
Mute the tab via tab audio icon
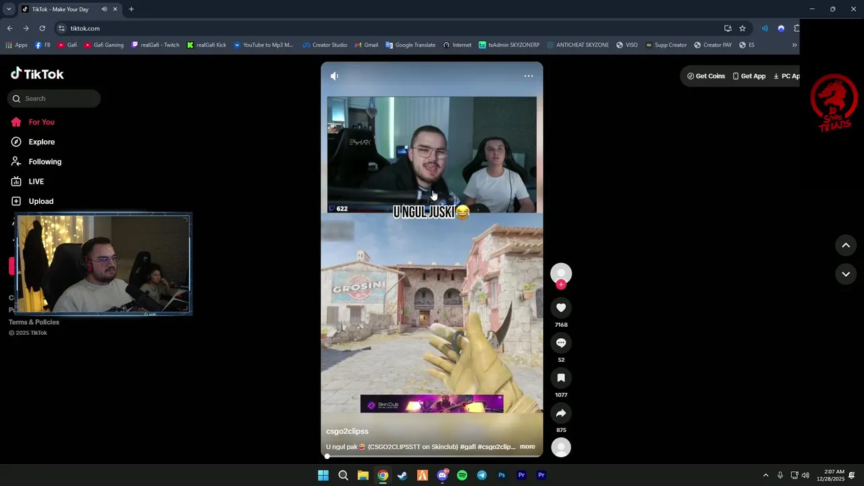click(104, 9)
